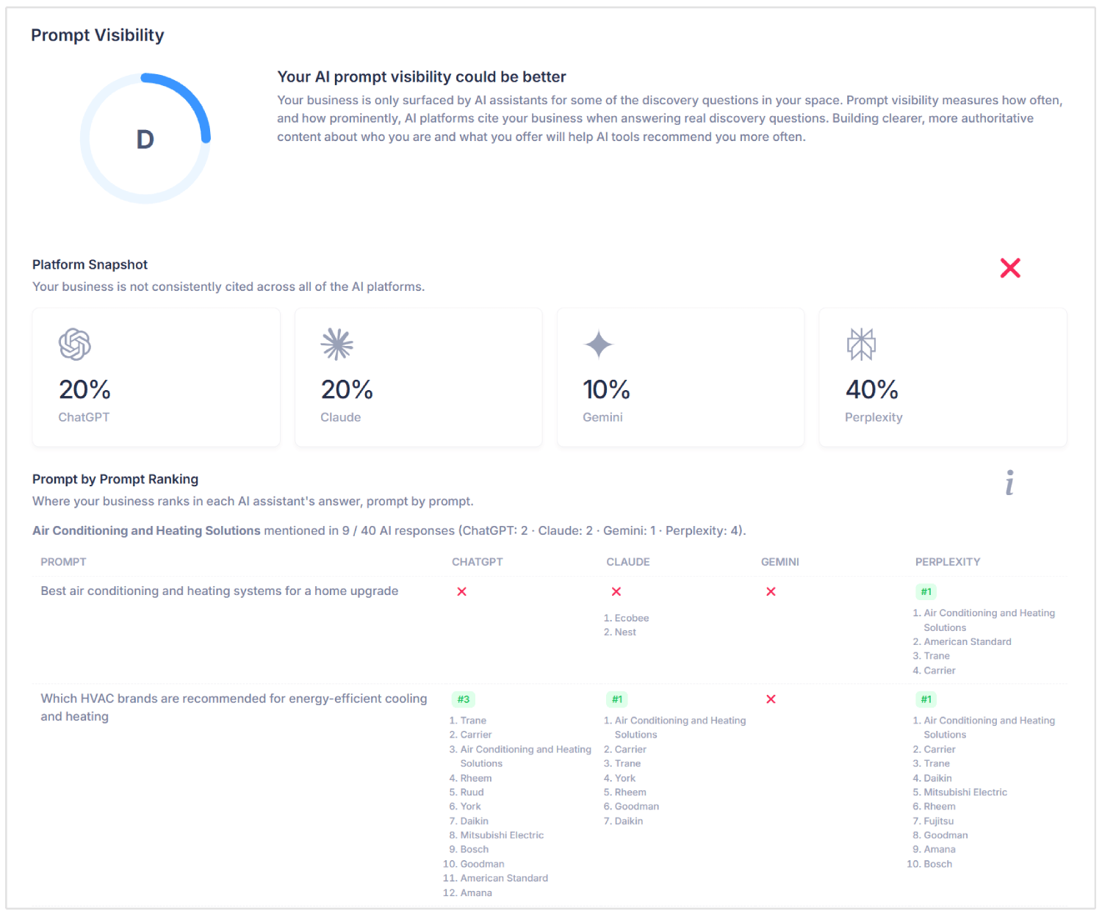Click Gemini's red X for HVAC brands prompt
1102x916 pixels.
pos(771,699)
